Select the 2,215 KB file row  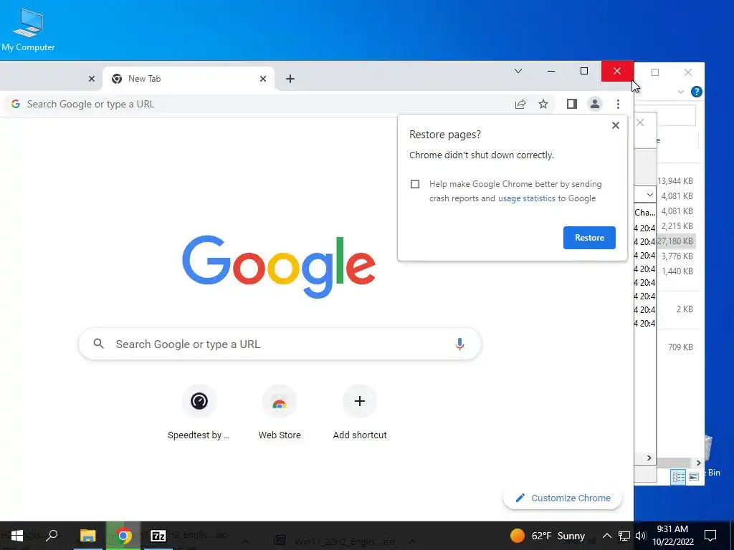(677, 226)
